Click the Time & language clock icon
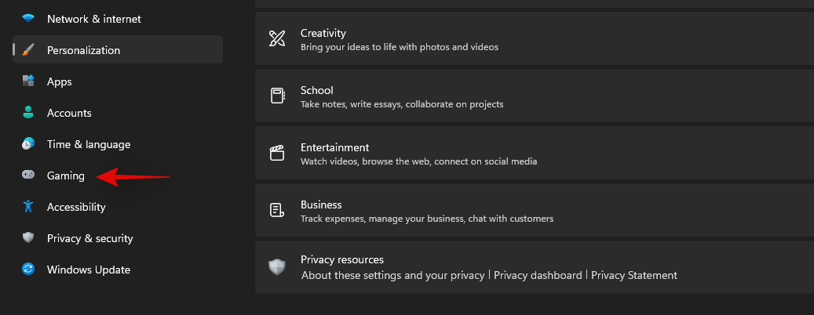Image resolution: width=814 pixels, height=315 pixels. click(x=28, y=144)
